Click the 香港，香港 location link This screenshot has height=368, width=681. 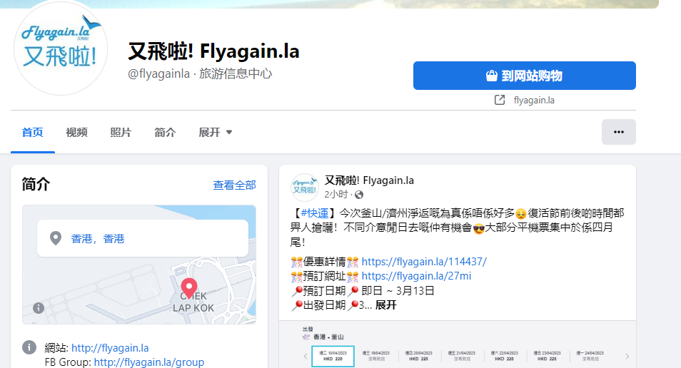(98, 239)
